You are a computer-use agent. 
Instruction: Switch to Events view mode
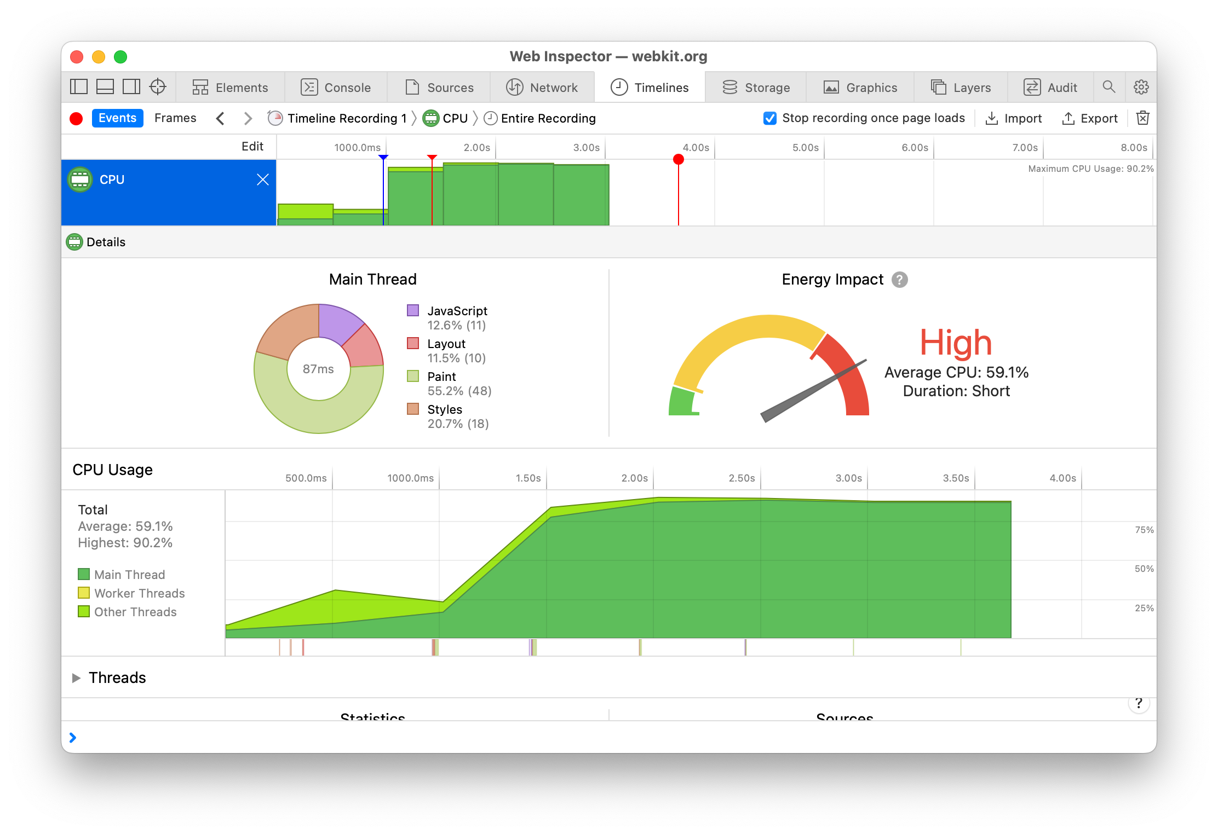(x=117, y=118)
